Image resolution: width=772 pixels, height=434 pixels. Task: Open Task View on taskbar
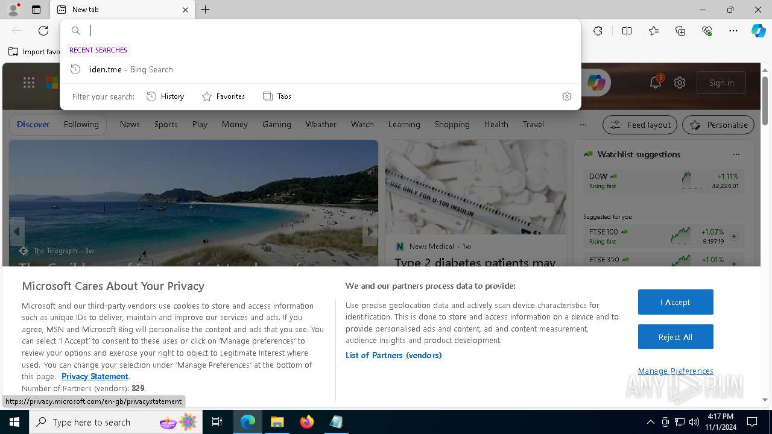tap(217, 422)
